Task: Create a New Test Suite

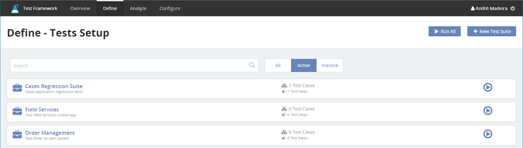Action: tap(492, 31)
